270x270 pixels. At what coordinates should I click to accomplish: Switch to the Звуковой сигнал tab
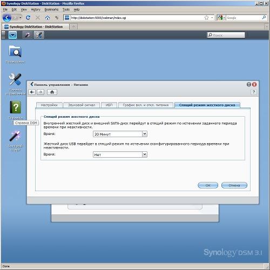82,105
